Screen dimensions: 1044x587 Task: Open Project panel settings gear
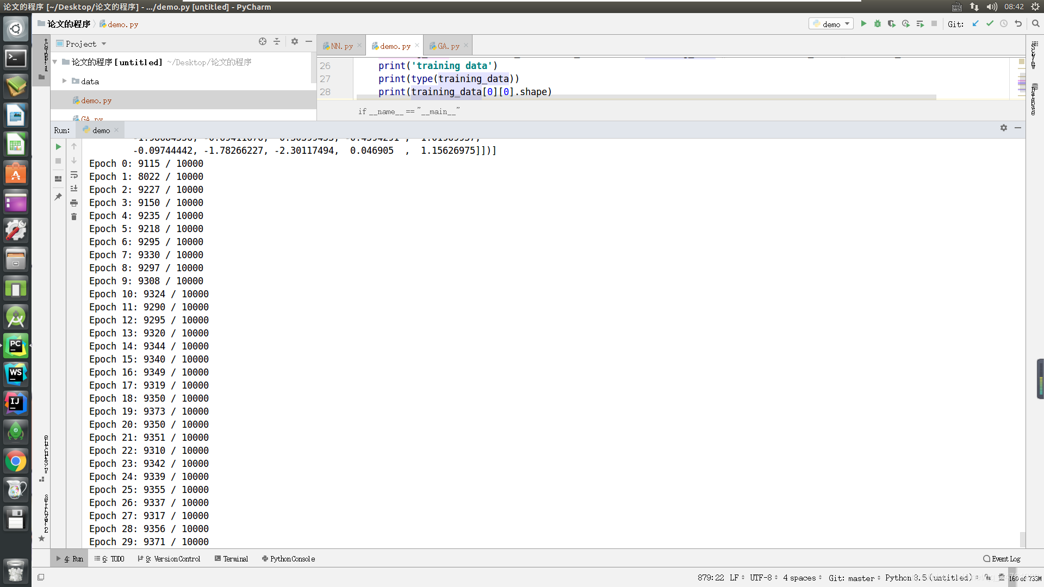(295, 42)
